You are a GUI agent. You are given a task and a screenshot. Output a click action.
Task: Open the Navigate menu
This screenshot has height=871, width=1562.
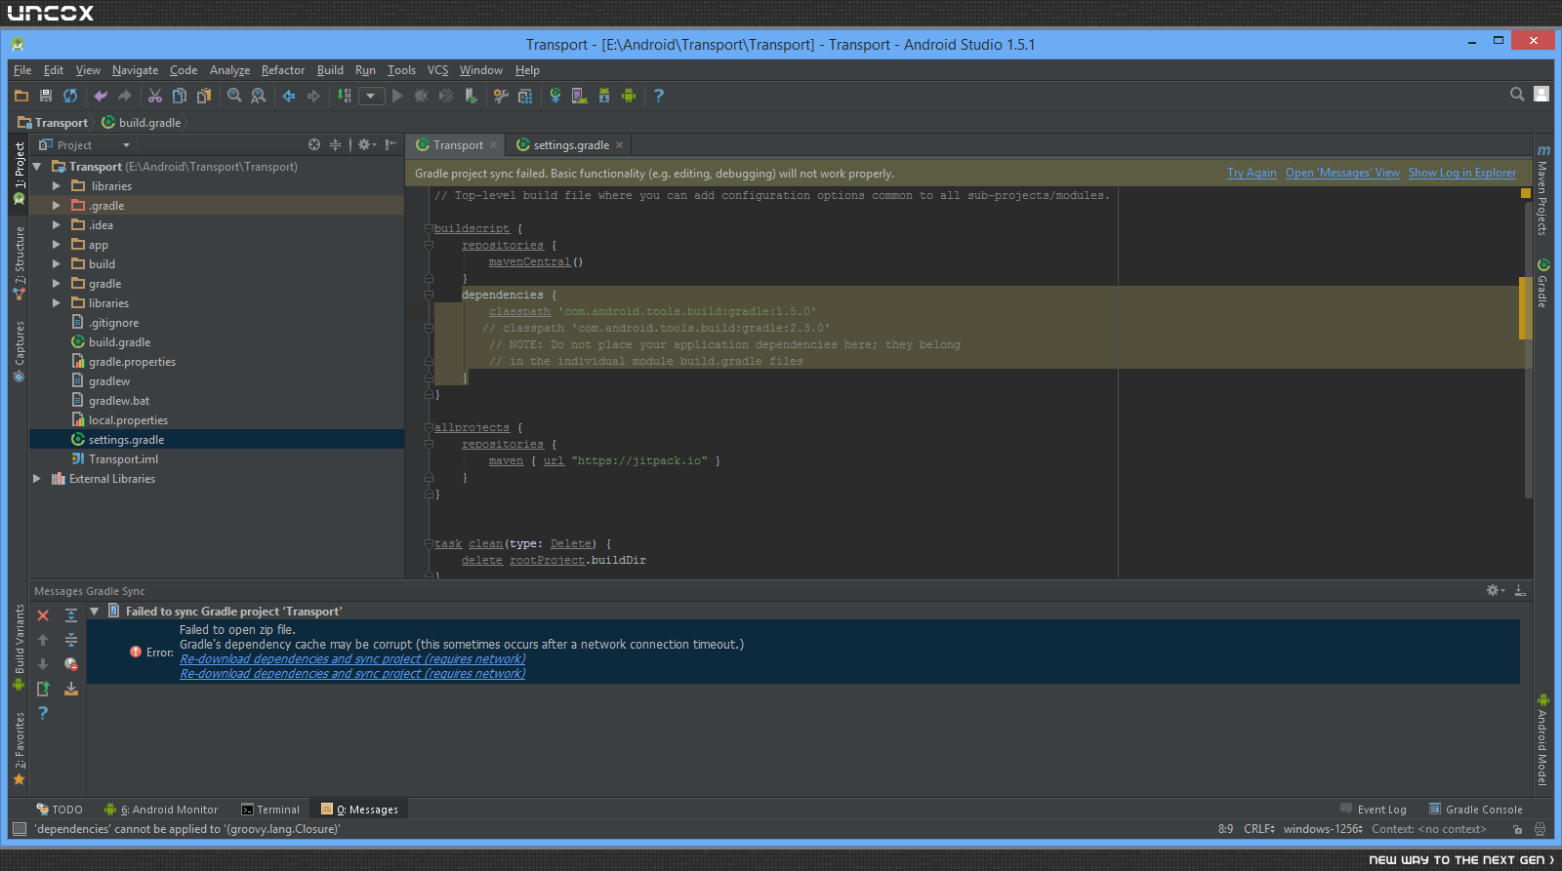(x=135, y=70)
